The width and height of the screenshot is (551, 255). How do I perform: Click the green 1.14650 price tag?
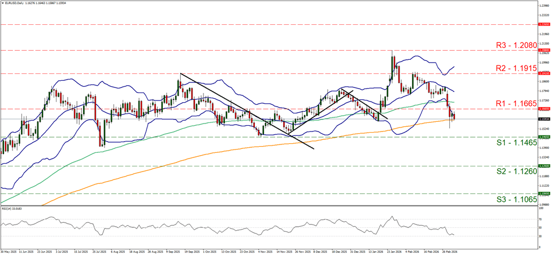(543, 137)
